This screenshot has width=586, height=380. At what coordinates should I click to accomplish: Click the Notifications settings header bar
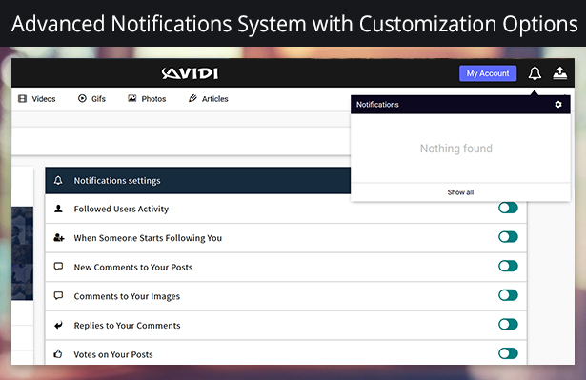coord(198,180)
